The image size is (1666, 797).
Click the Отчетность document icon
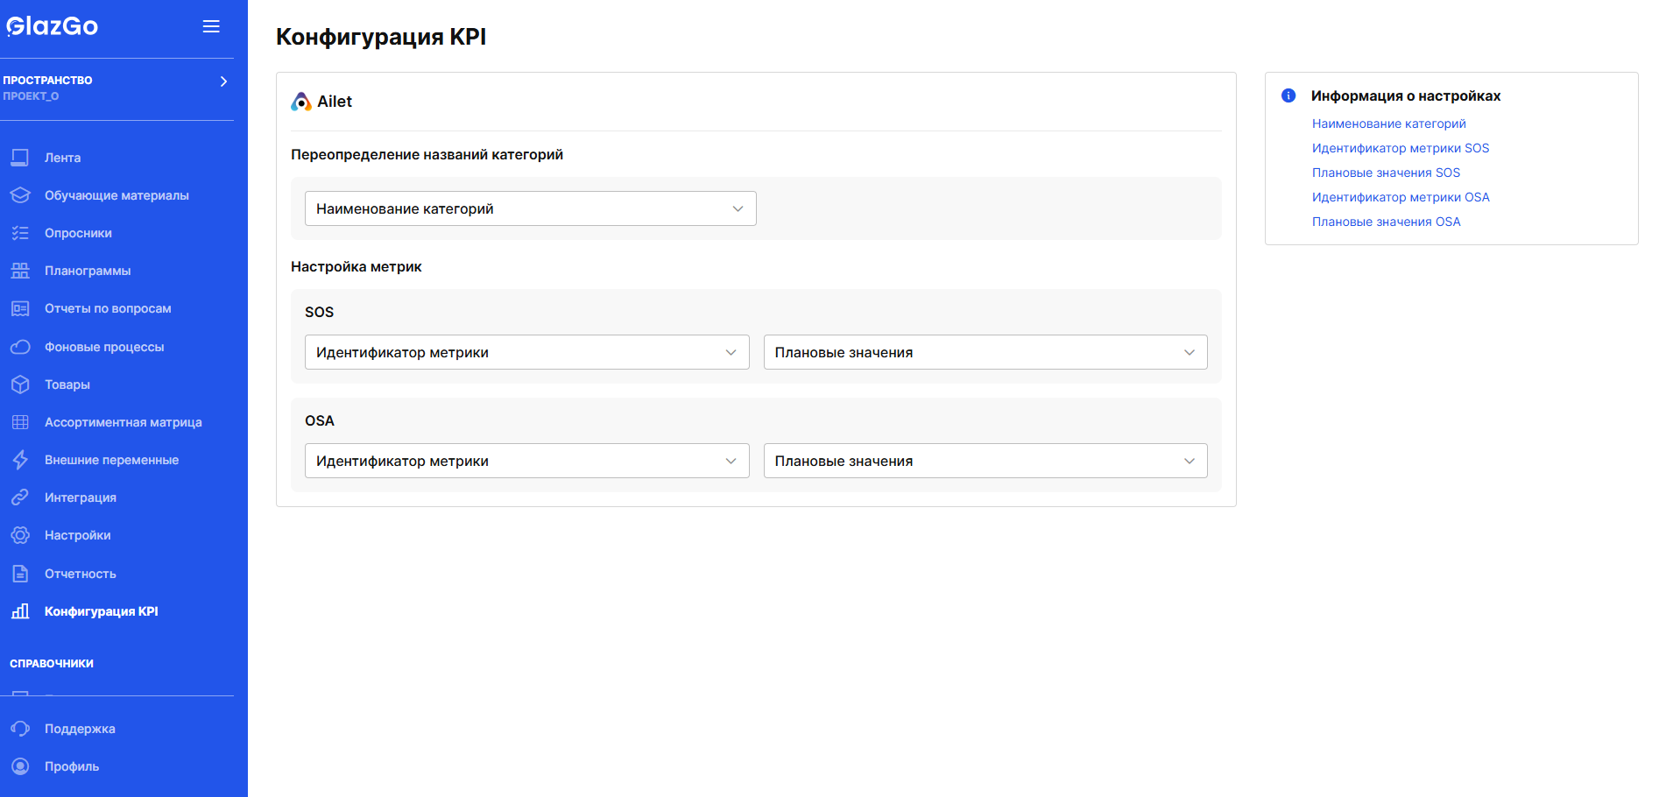tap(20, 574)
